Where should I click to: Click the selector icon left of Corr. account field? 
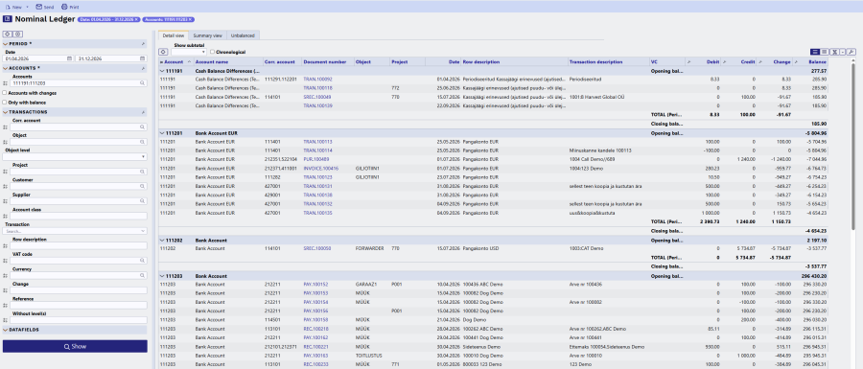coord(5,127)
